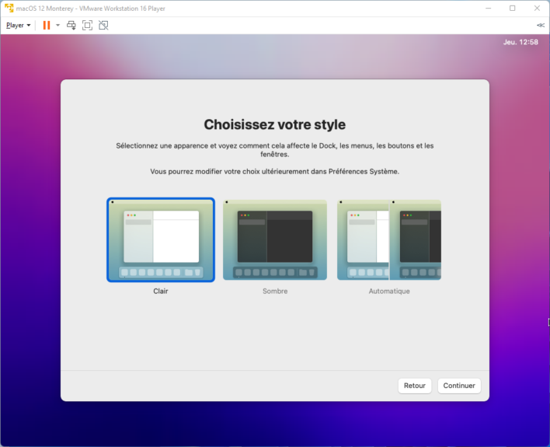
Task: Click the Sombre label
Action: pyautogui.click(x=275, y=291)
